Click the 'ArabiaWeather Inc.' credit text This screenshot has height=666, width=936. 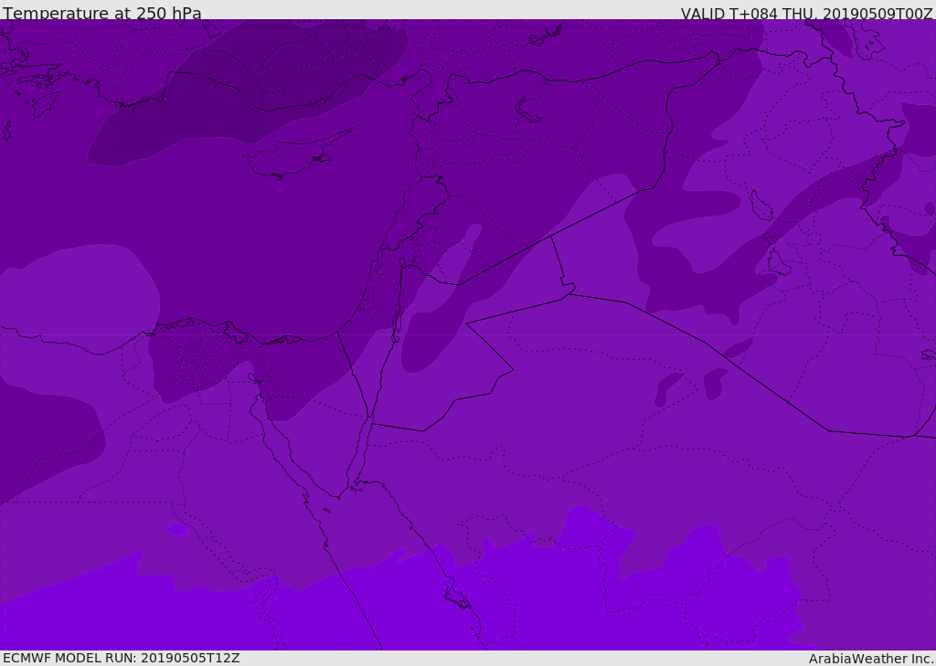[x=872, y=659]
